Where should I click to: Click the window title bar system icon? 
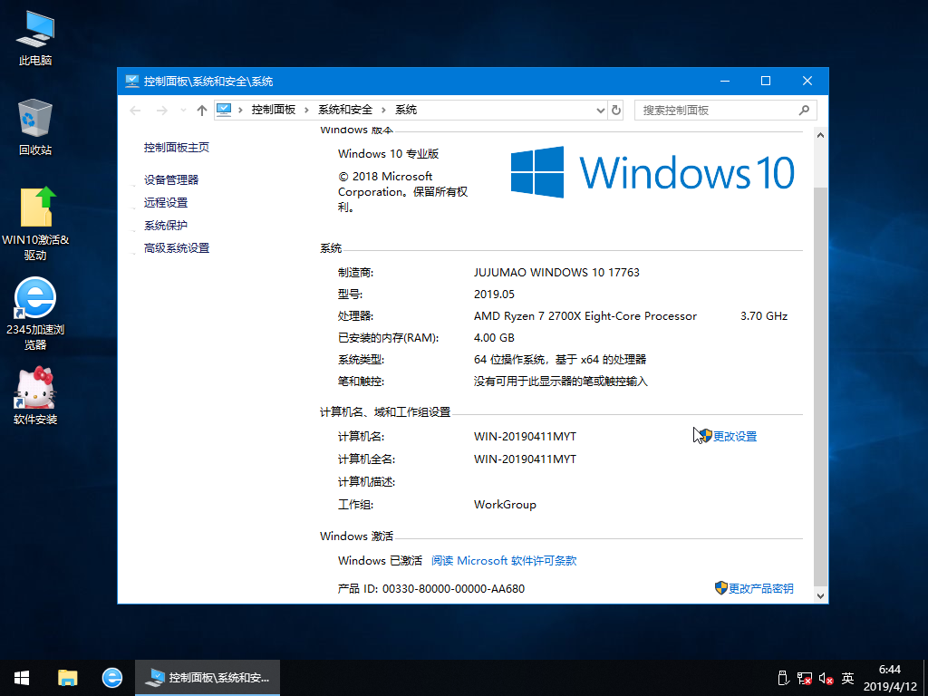[x=131, y=81]
